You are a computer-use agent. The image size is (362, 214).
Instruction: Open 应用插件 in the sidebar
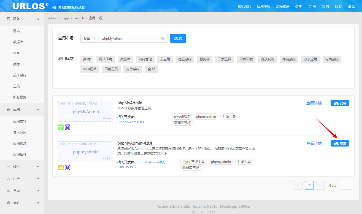coord(20,155)
